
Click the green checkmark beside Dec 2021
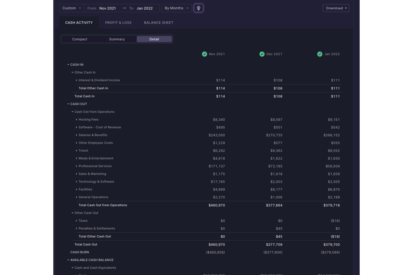[262, 54]
